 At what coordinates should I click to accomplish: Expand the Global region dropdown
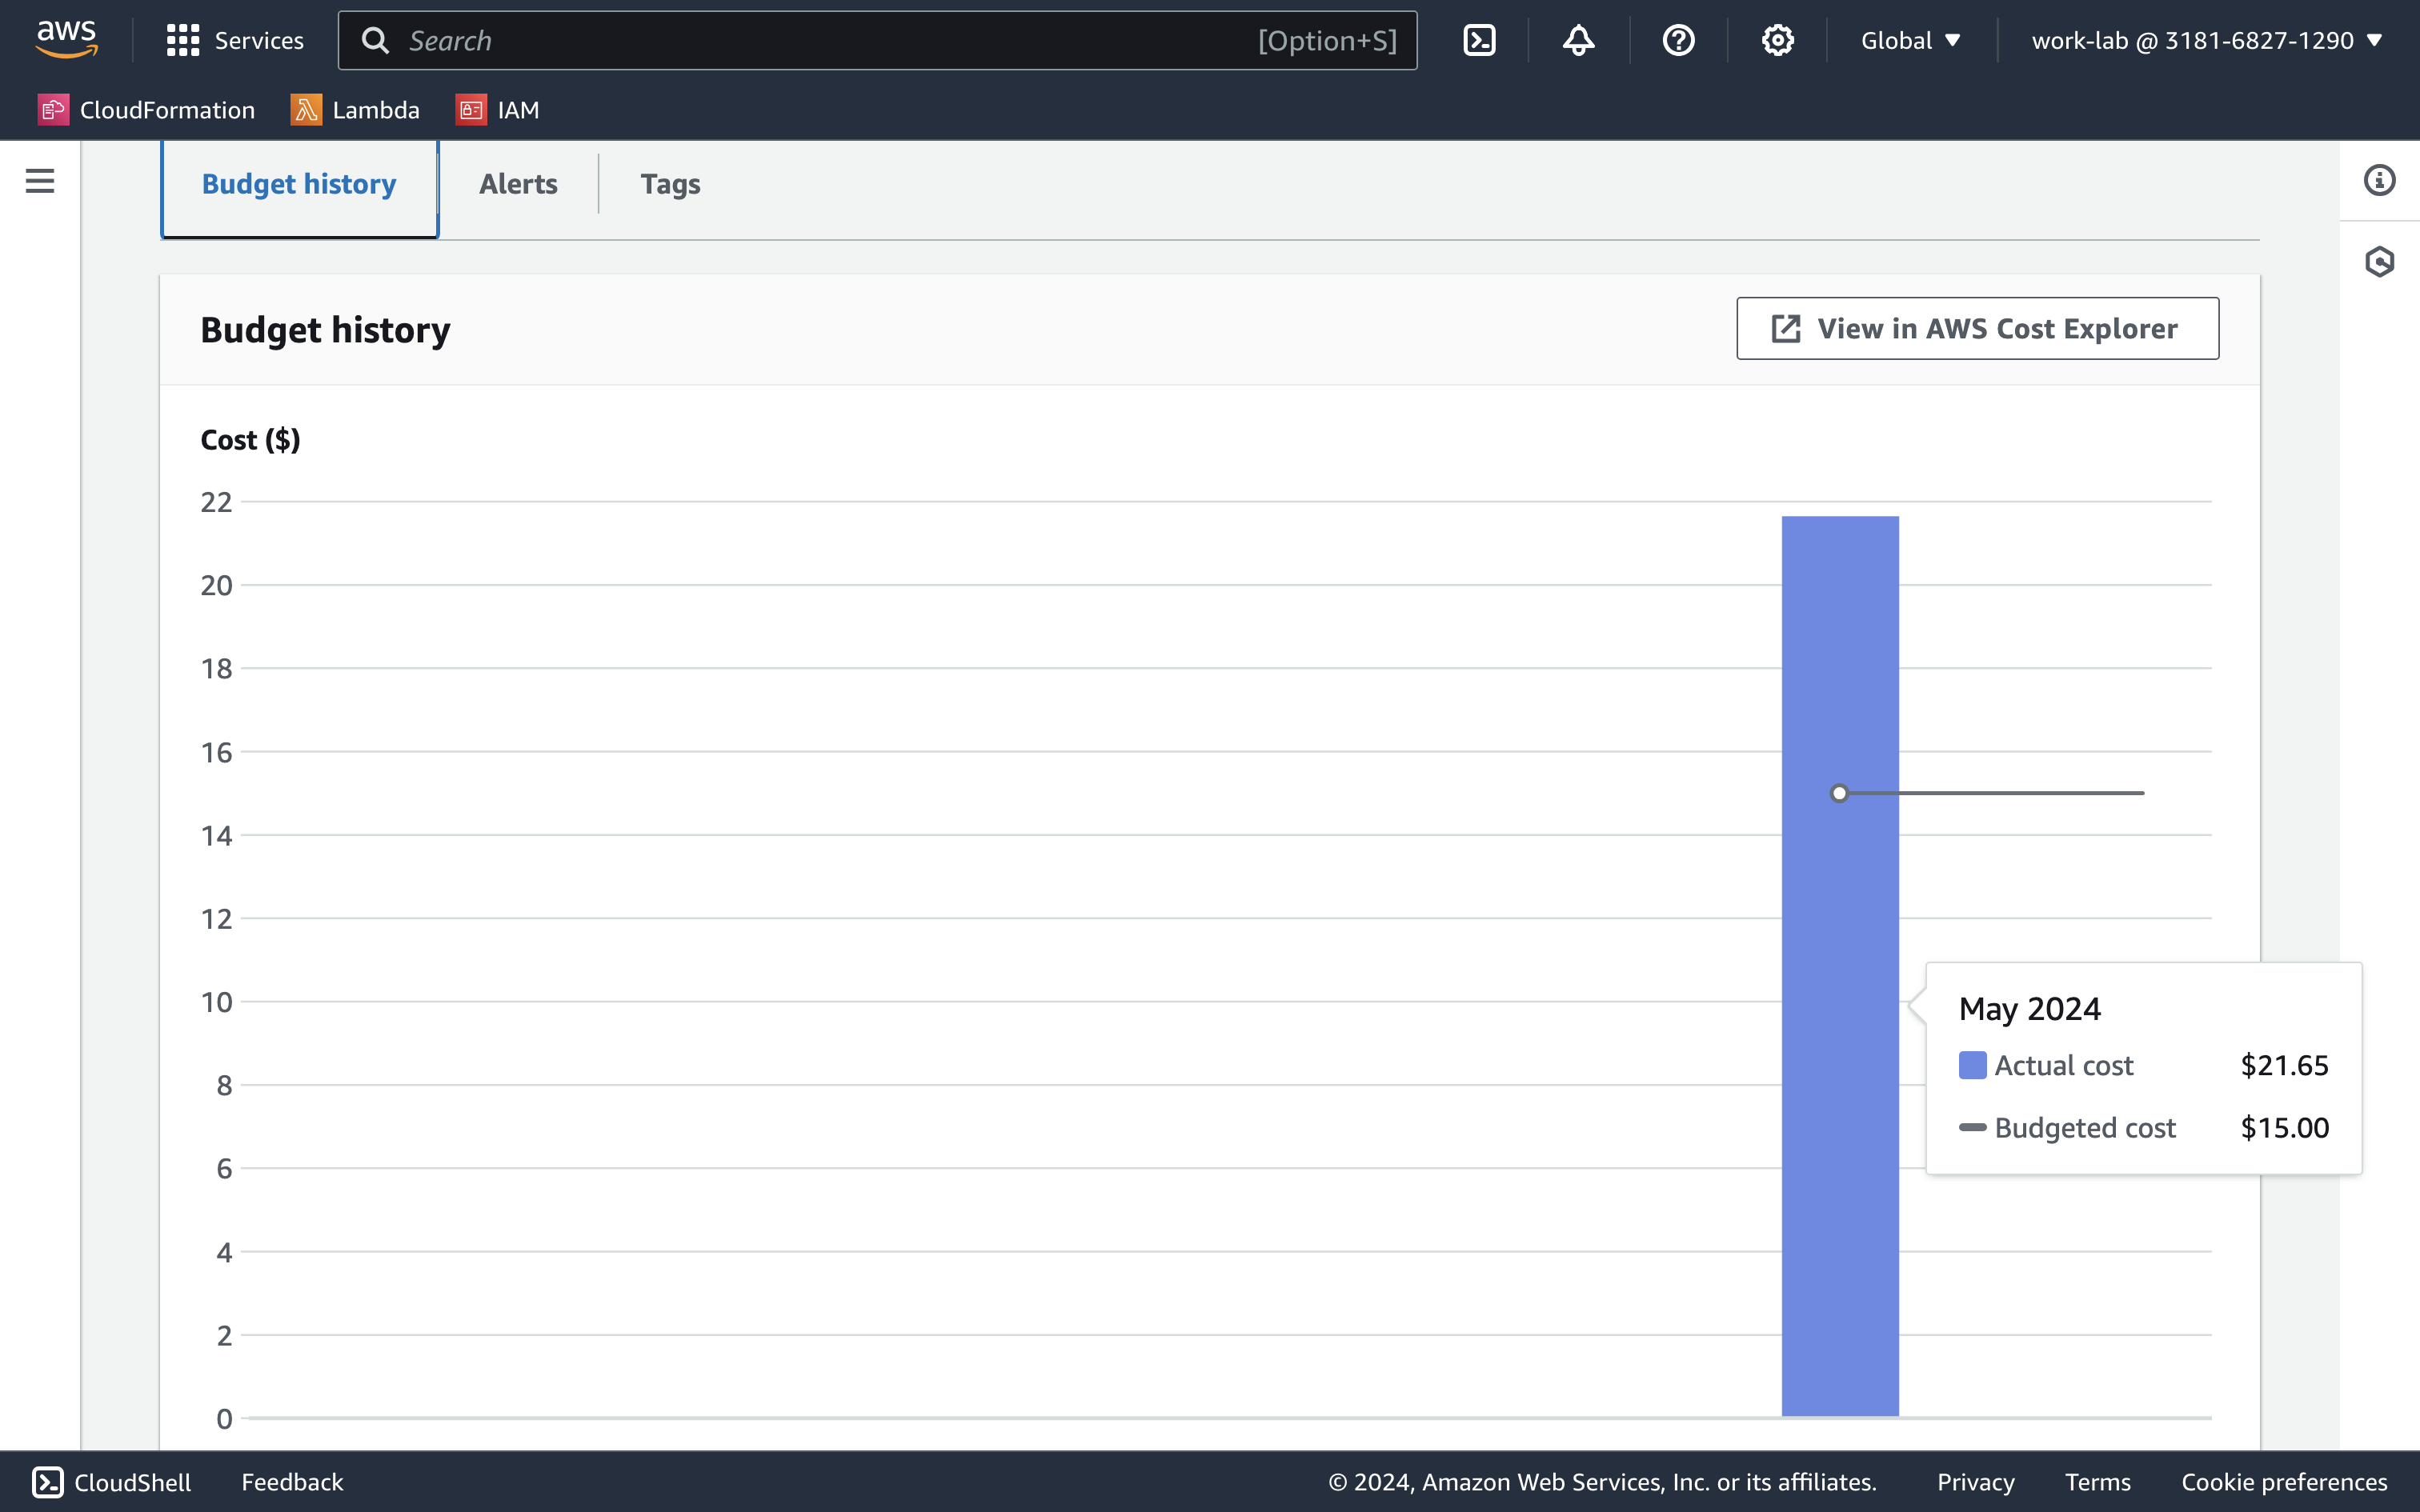pos(1910,40)
